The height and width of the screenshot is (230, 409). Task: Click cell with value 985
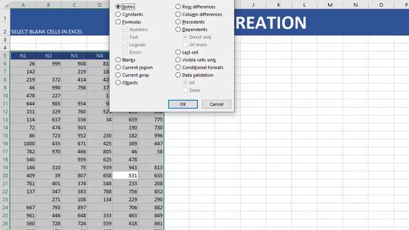click(x=49, y=103)
